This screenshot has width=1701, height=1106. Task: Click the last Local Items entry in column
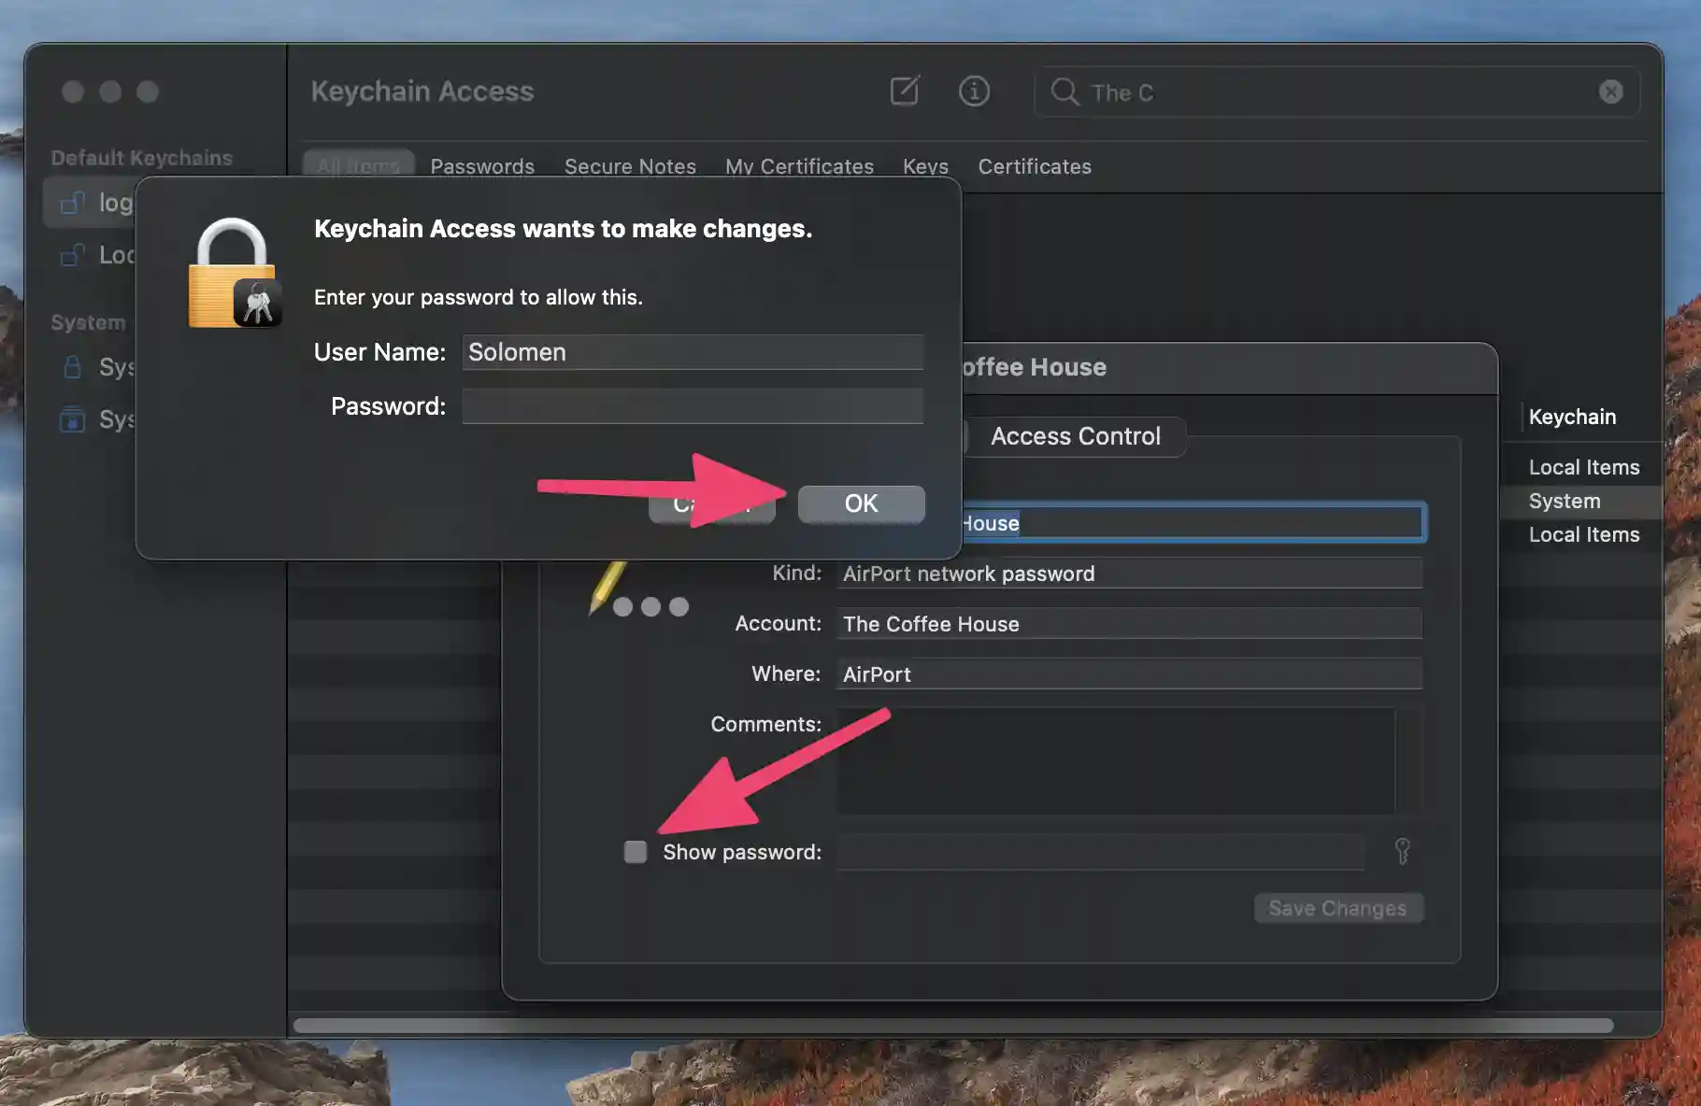(x=1583, y=535)
